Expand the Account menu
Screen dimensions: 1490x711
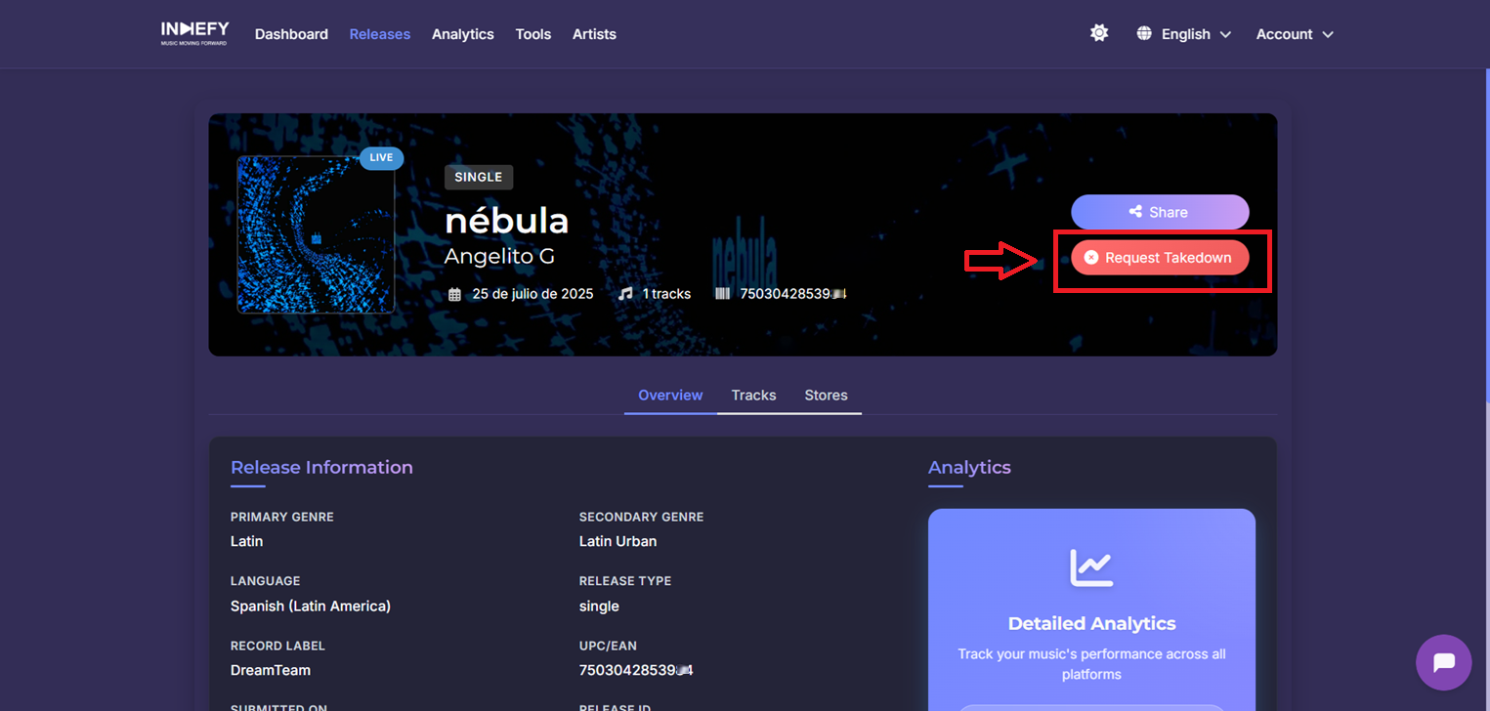pyautogui.click(x=1295, y=34)
